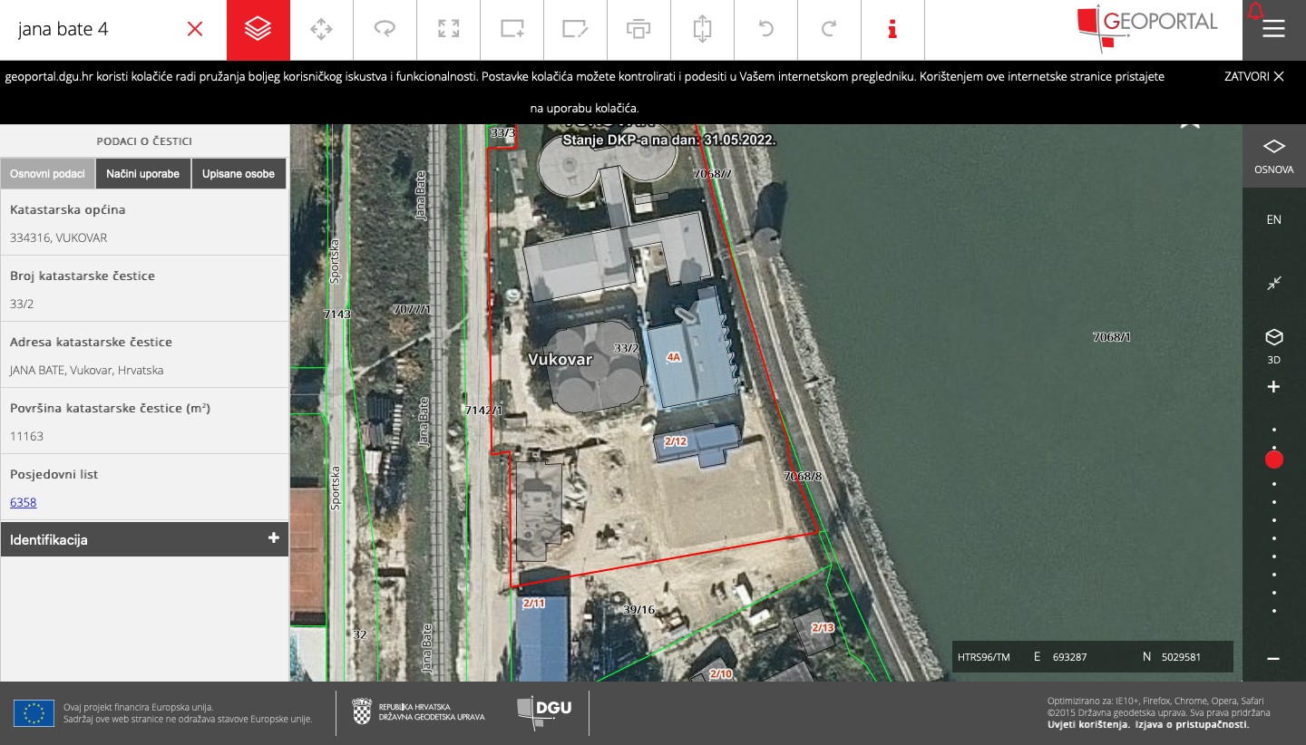1306x745 pixels.
Task: Expand the Identifikacija section
Action: [x=144, y=539]
